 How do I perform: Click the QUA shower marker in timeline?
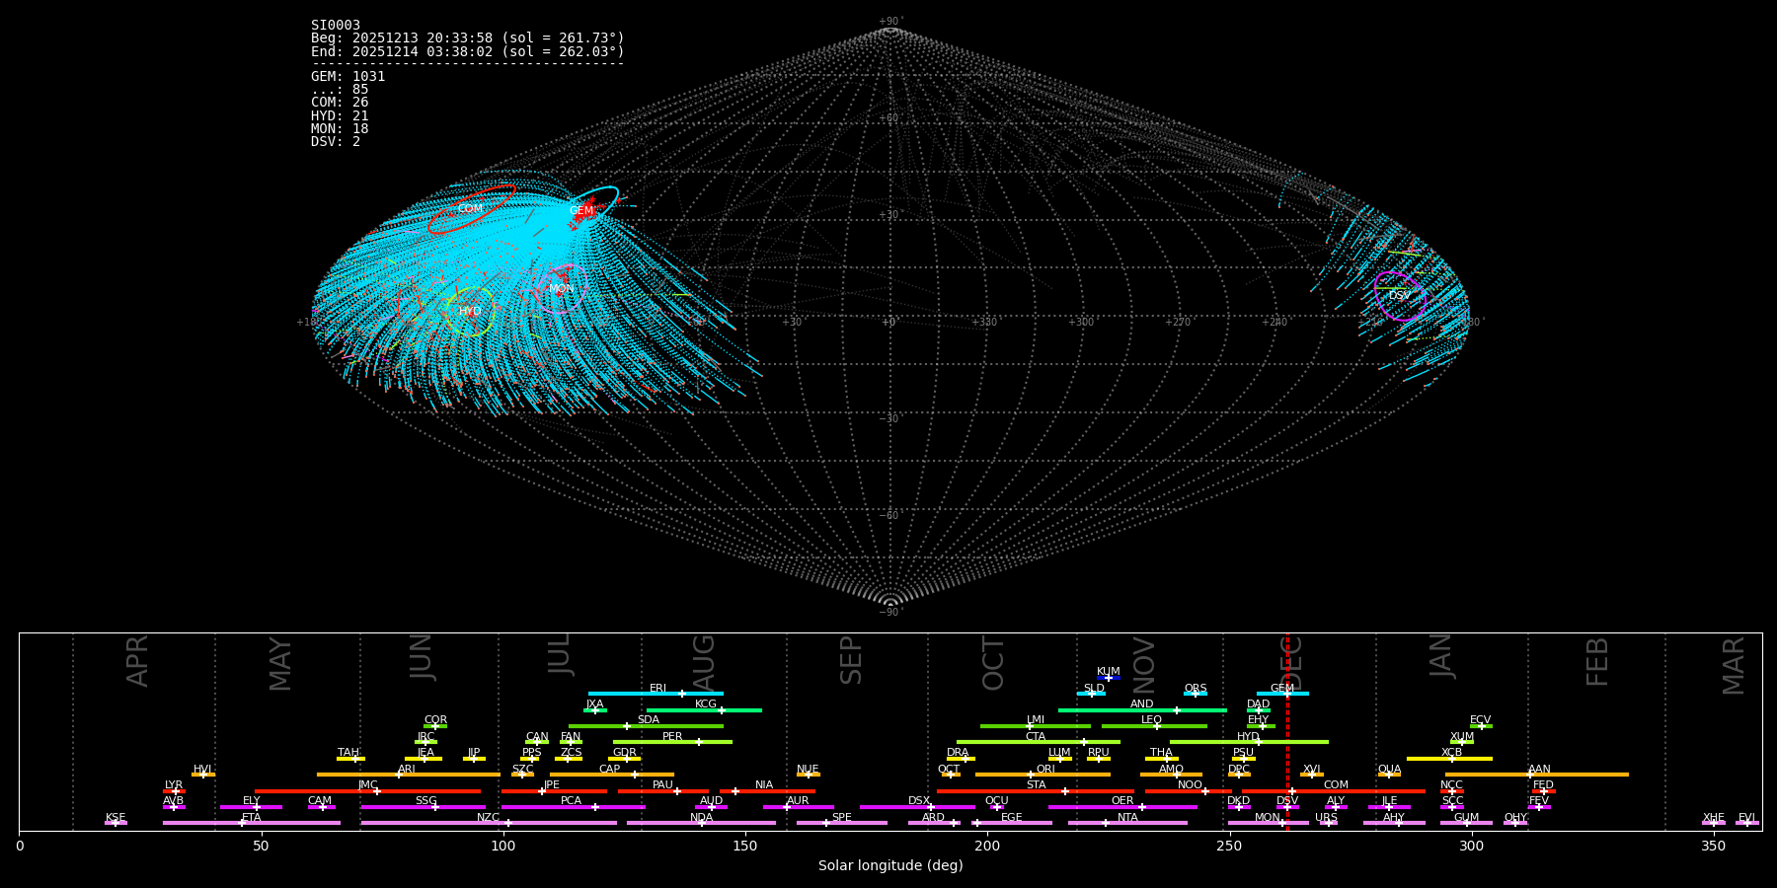(x=1389, y=775)
